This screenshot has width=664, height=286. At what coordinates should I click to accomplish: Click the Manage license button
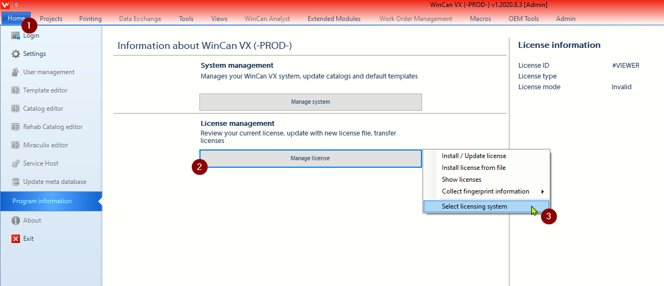(x=310, y=159)
